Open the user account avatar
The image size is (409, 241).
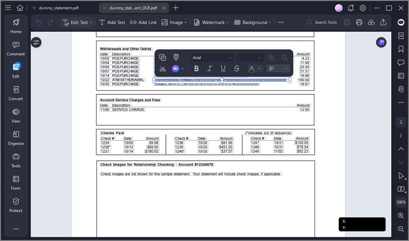click(339, 8)
